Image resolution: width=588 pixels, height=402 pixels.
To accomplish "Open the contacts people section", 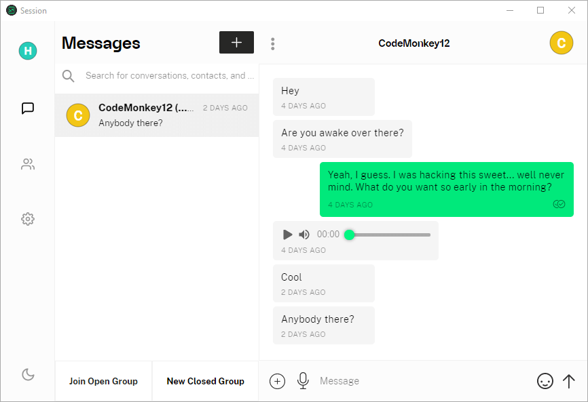I will (28, 164).
